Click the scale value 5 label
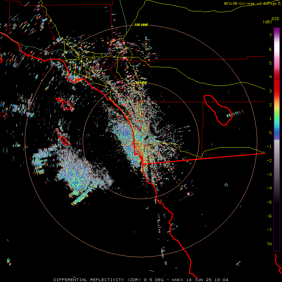This screenshot has width=282, height=282. [270, 63]
